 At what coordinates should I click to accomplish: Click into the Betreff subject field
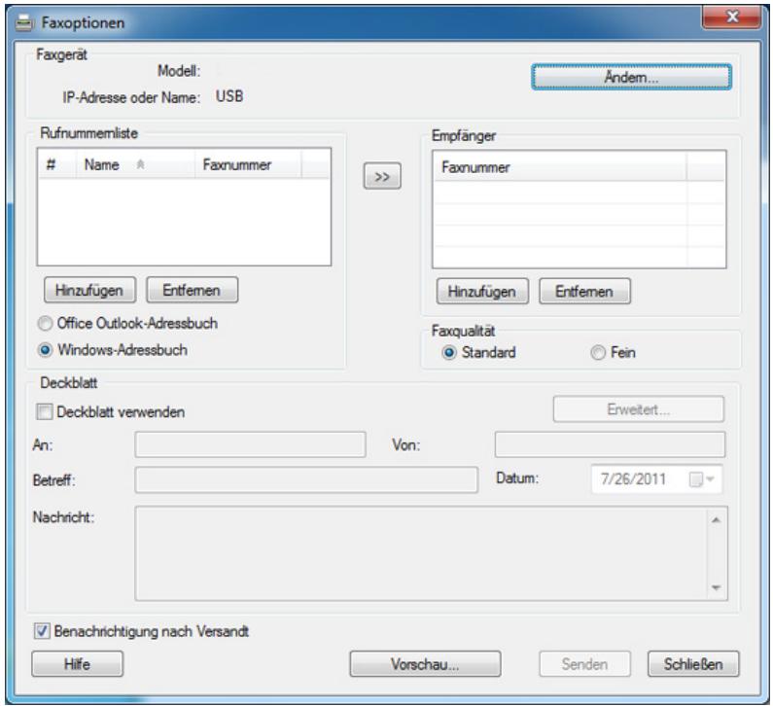pyautogui.click(x=306, y=479)
